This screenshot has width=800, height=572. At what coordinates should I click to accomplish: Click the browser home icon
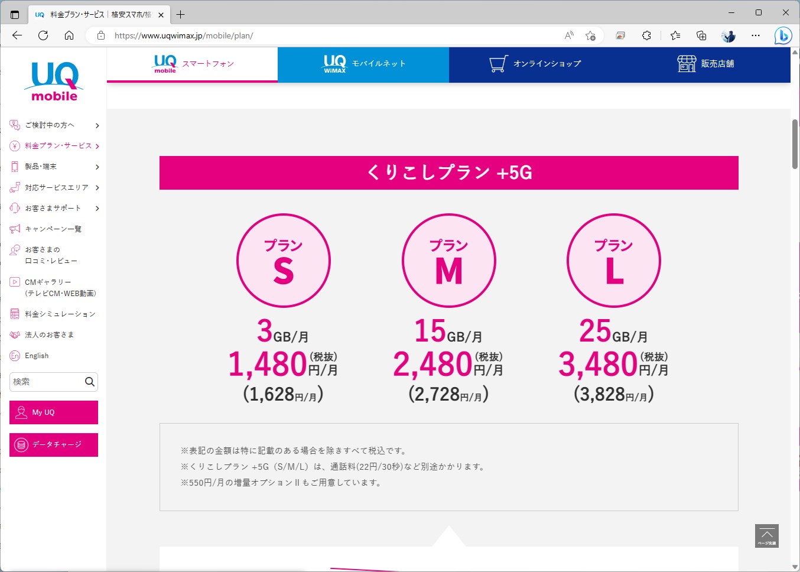tap(69, 35)
